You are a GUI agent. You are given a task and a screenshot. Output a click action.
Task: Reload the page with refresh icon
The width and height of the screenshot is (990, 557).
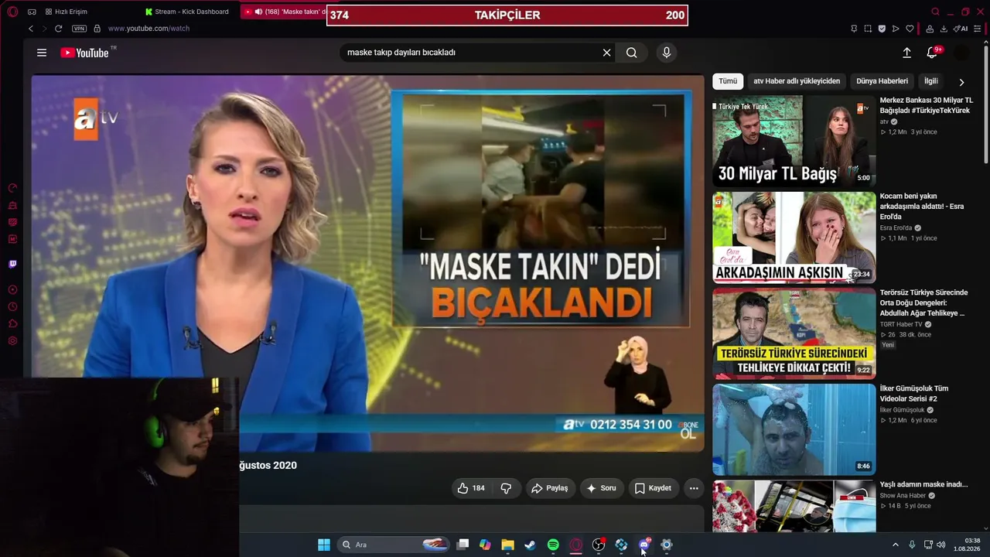(58, 29)
